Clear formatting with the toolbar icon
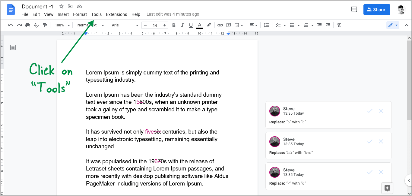 click(339, 25)
